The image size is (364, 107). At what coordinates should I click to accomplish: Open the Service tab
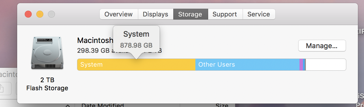(259, 14)
